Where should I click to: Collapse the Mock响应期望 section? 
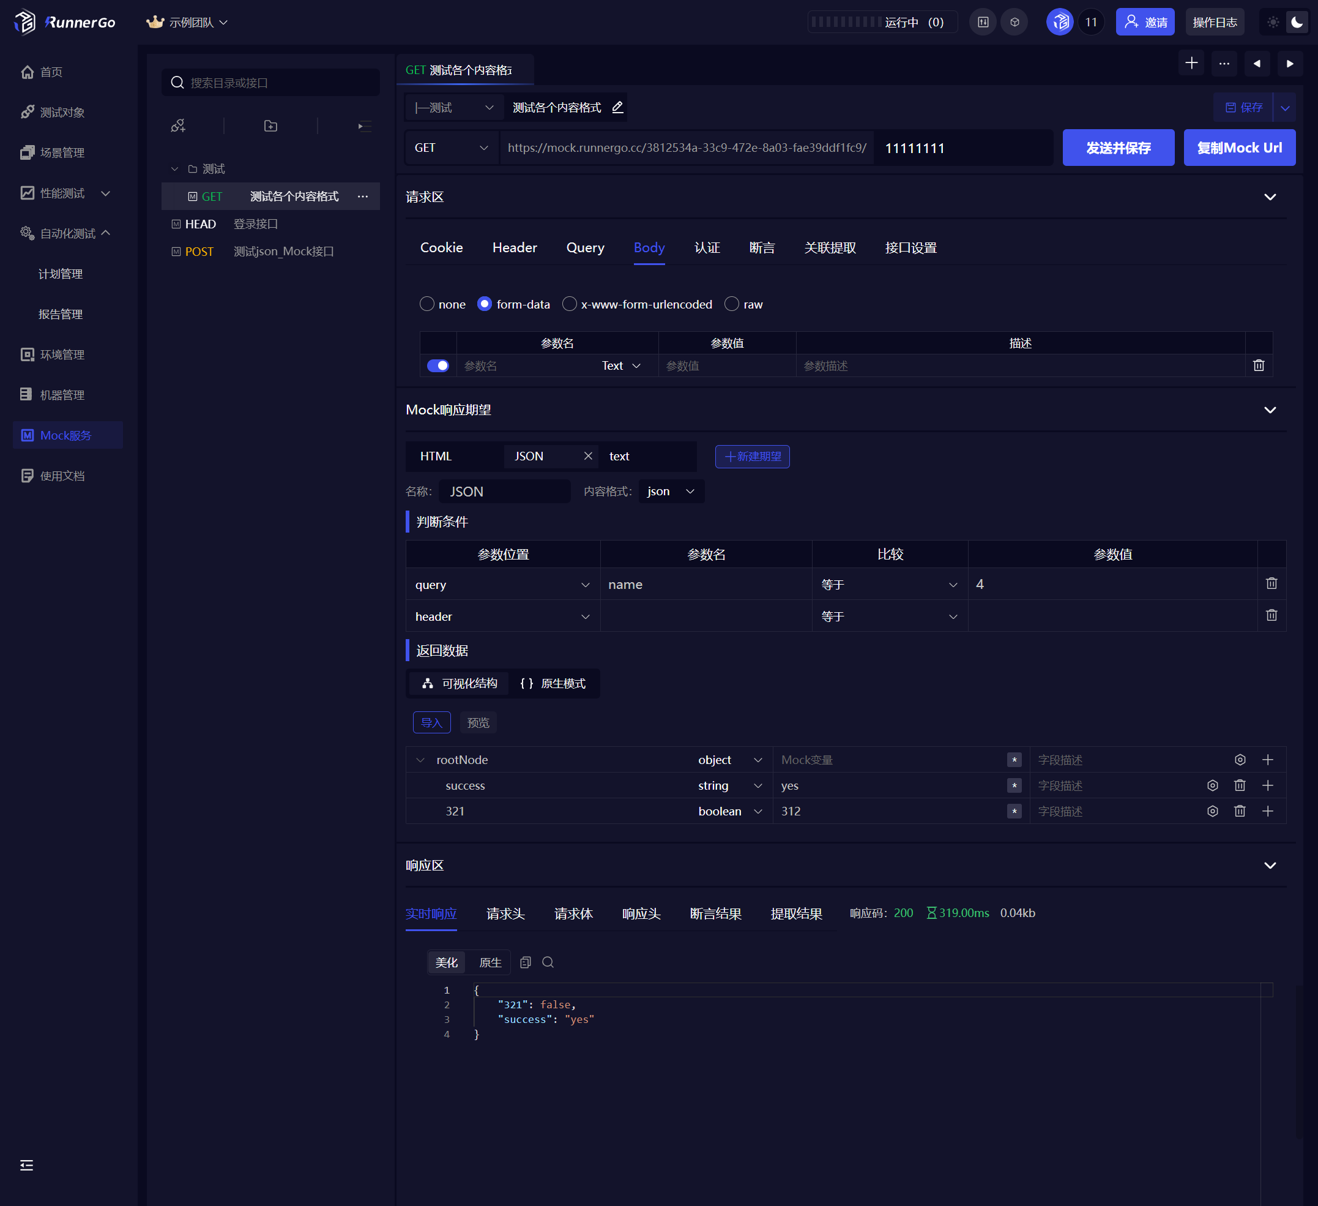click(x=1270, y=410)
